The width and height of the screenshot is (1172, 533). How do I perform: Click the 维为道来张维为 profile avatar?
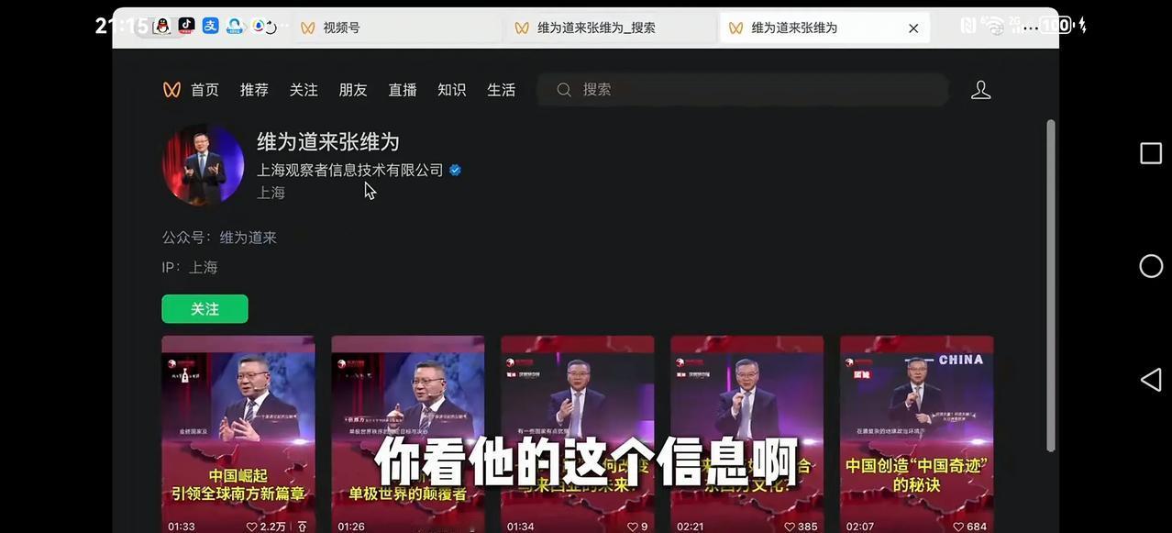point(204,165)
